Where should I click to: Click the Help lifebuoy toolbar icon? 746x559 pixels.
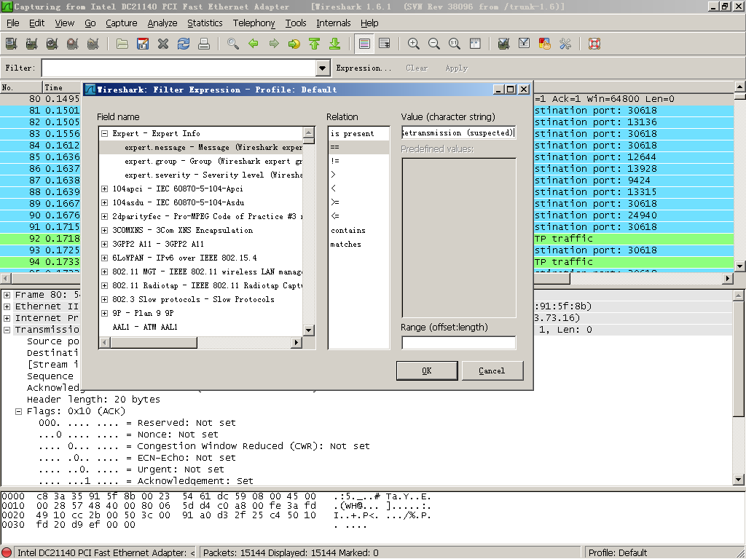click(x=594, y=44)
